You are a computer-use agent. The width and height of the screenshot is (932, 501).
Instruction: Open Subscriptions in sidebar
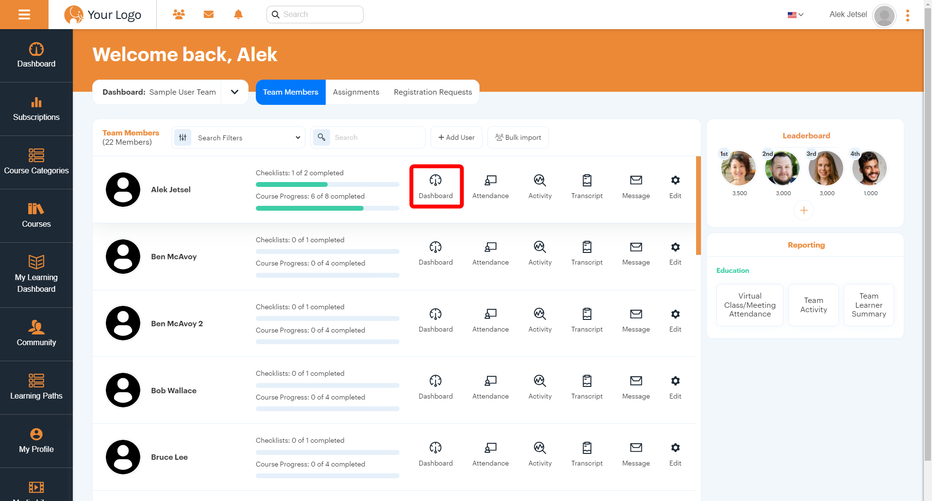[36, 109]
